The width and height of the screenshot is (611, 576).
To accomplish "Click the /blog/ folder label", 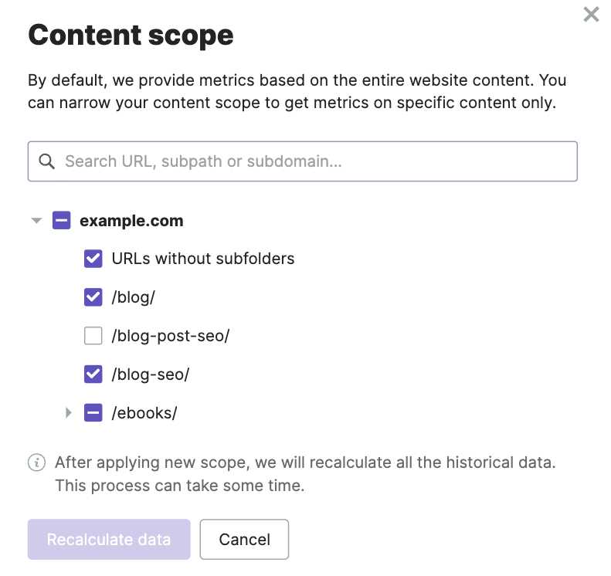I will click(134, 297).
